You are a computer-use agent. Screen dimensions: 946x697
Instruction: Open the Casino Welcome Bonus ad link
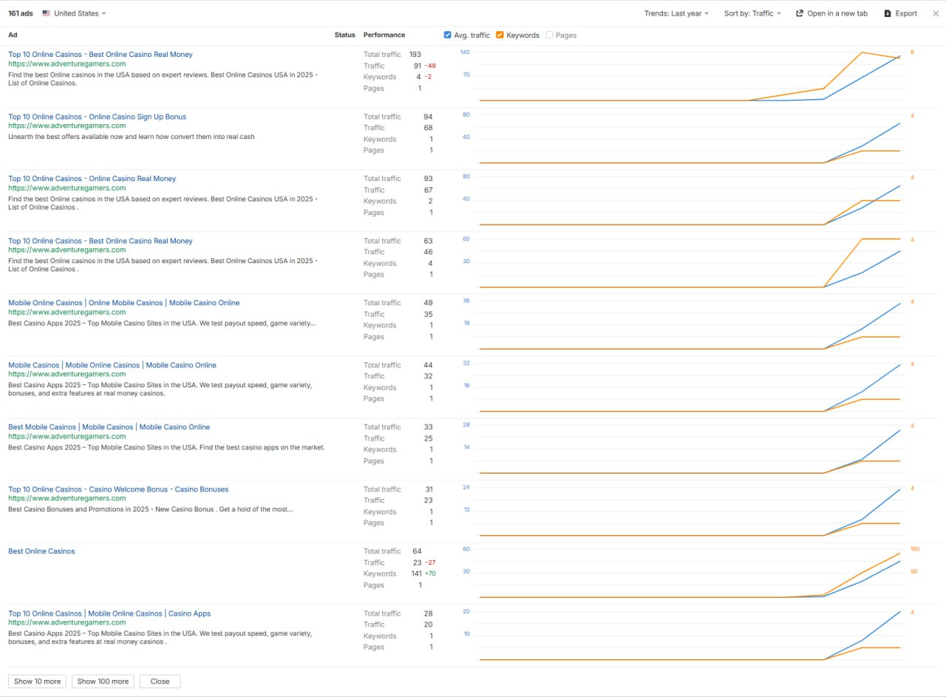[118, 489]
